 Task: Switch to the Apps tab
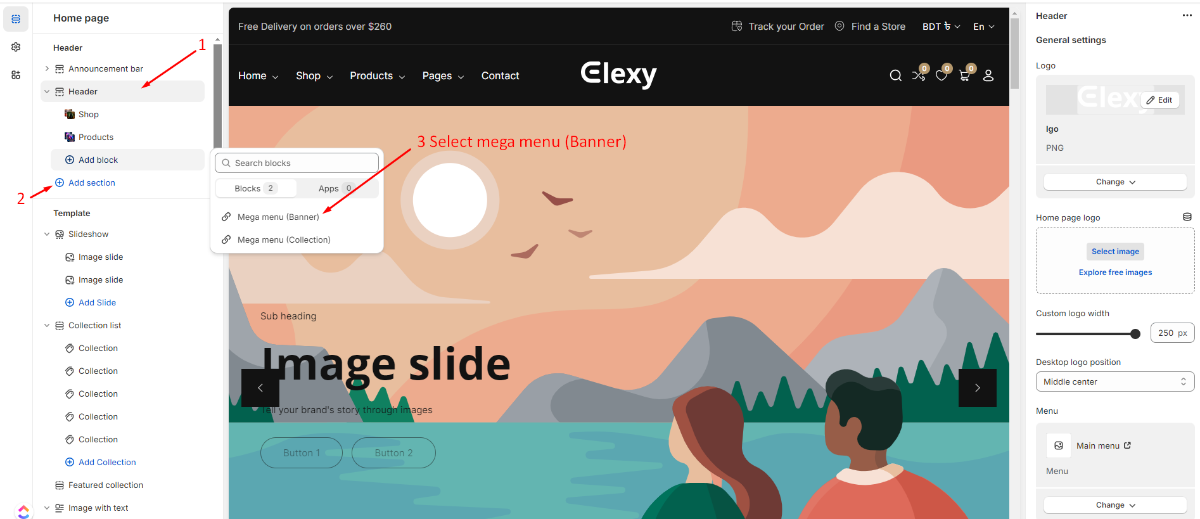pyautogui.click(x=336, y=188)
